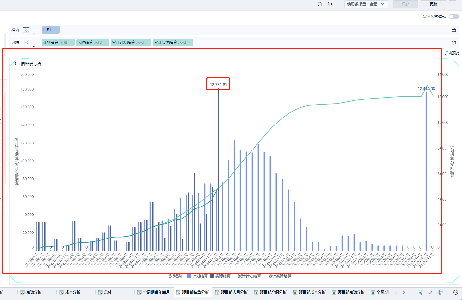Screen dimensions: 462x300
Task: Click the toolbox icon on 横轴 row
Action: (x=454, y=30)
